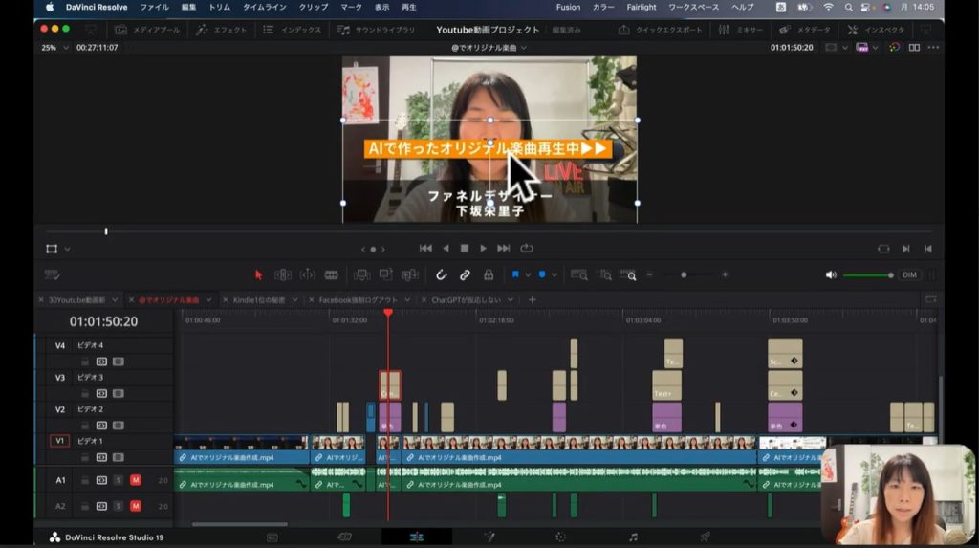Jump to first frame in viewer
Image resolution: width=979 pixels, height=548 pixels.
(425, 249)
